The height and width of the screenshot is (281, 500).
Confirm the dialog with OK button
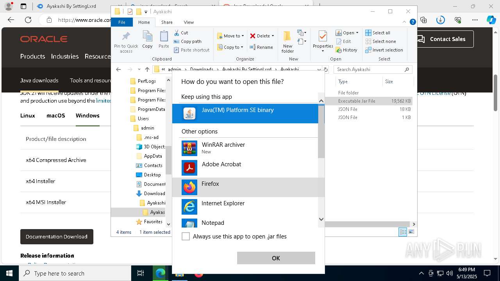pyautogui.click(x=276, y=258)
